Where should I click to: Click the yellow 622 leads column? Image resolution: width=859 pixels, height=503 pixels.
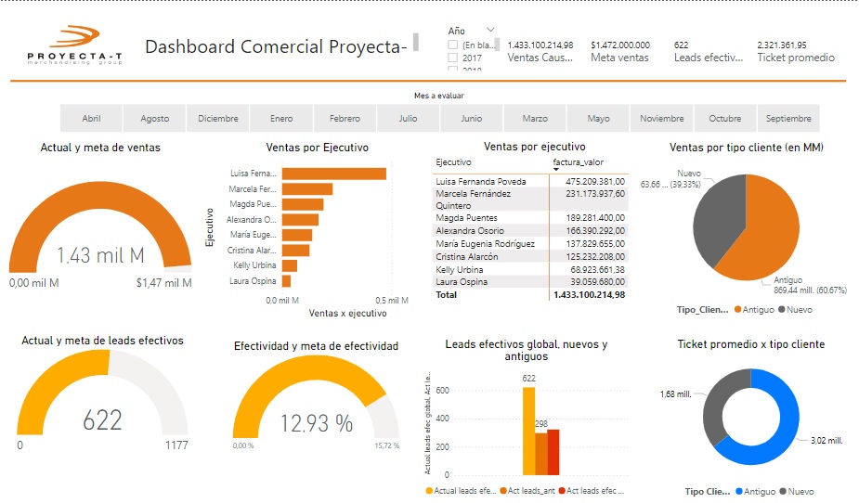click(528, 436)
